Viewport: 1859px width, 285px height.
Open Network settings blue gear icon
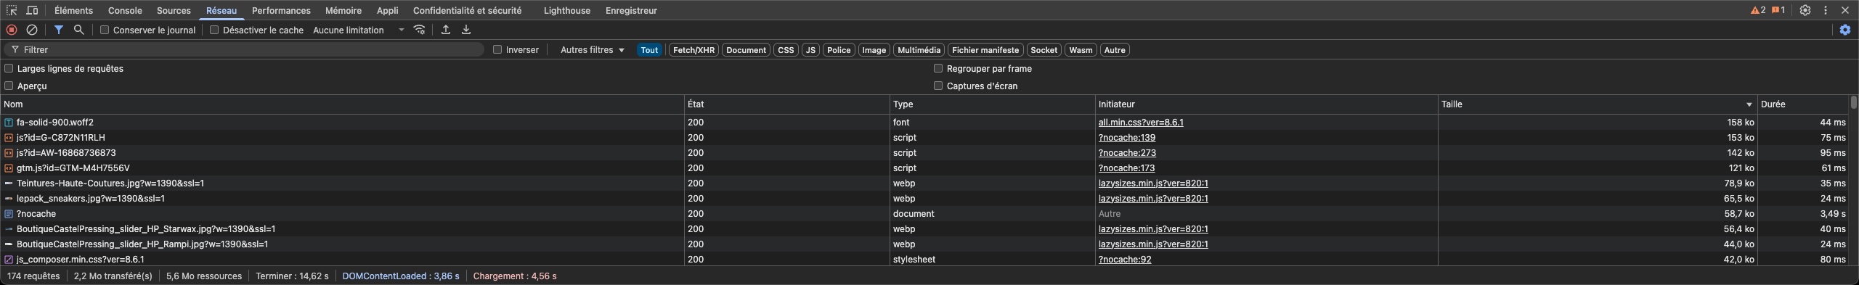tap(1845, 30)
